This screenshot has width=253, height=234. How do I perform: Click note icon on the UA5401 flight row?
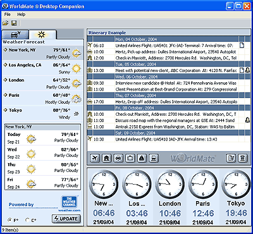tap(242, 46)
